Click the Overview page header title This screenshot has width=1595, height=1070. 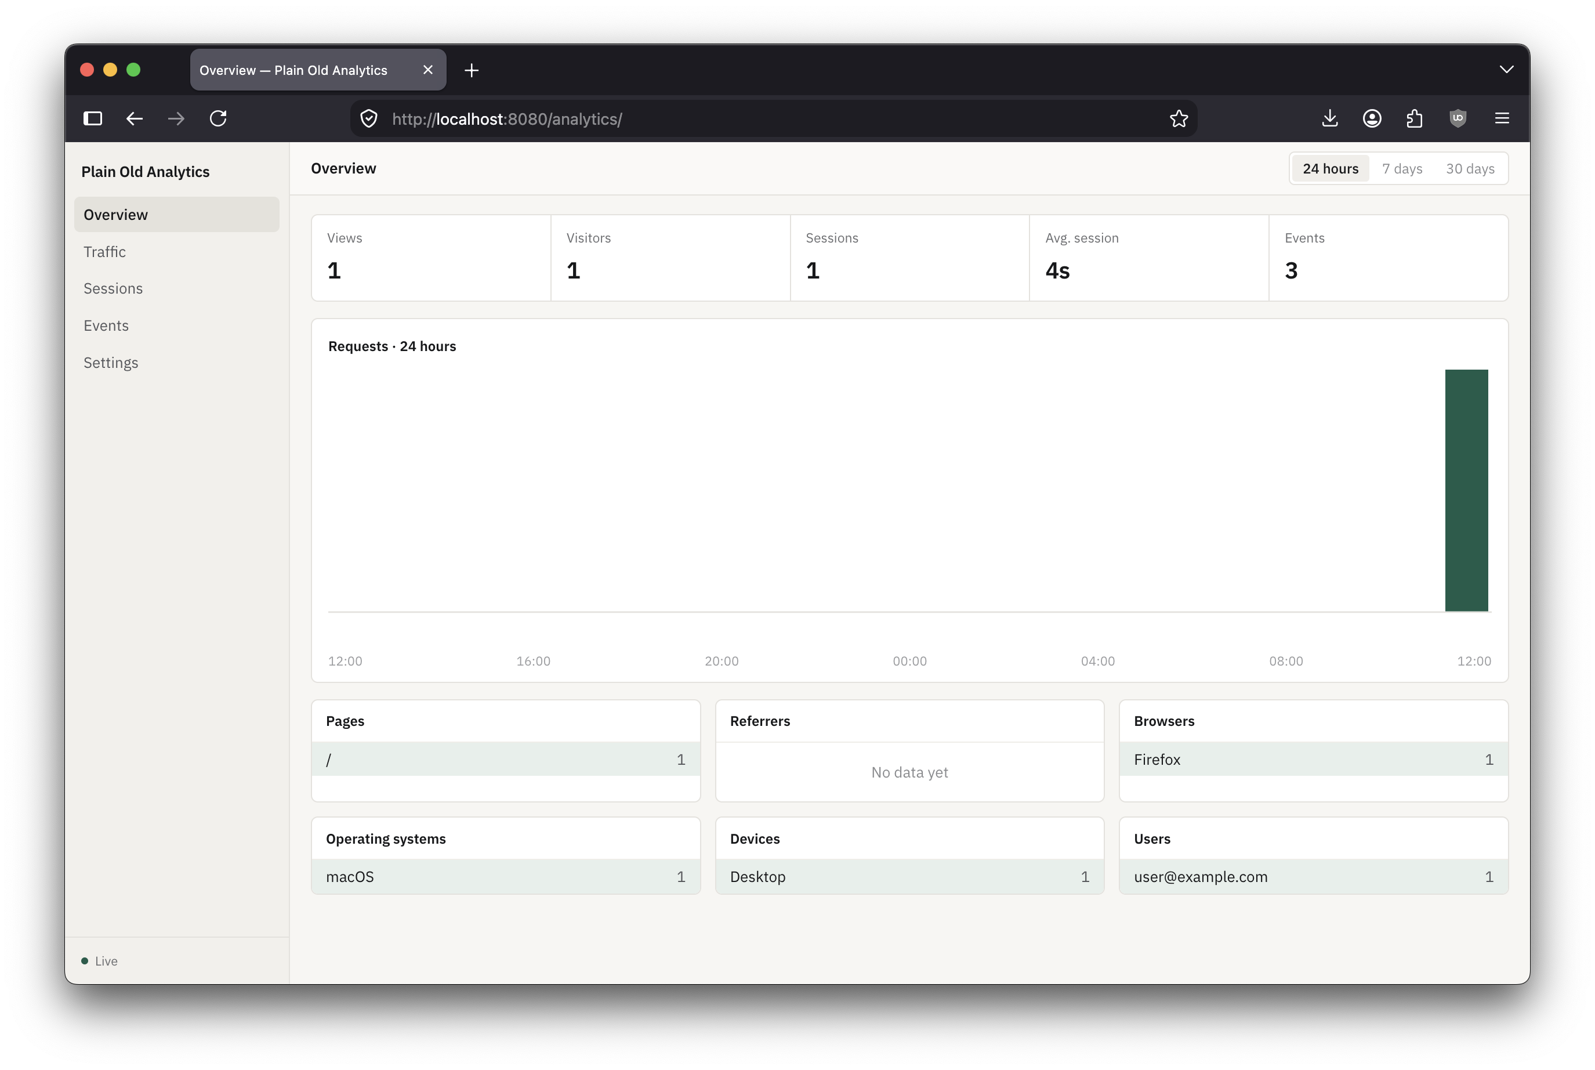pos(343,168)
